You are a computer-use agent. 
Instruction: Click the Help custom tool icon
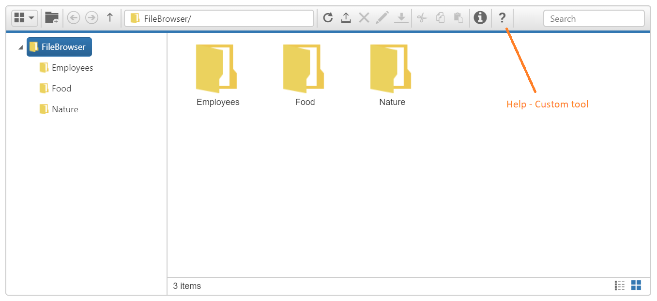502,18
